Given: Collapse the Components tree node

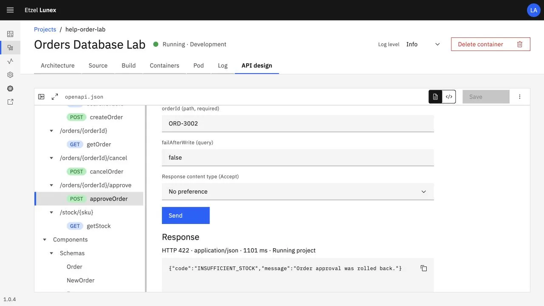Looking at the screenshot, I should coord(45,240).
